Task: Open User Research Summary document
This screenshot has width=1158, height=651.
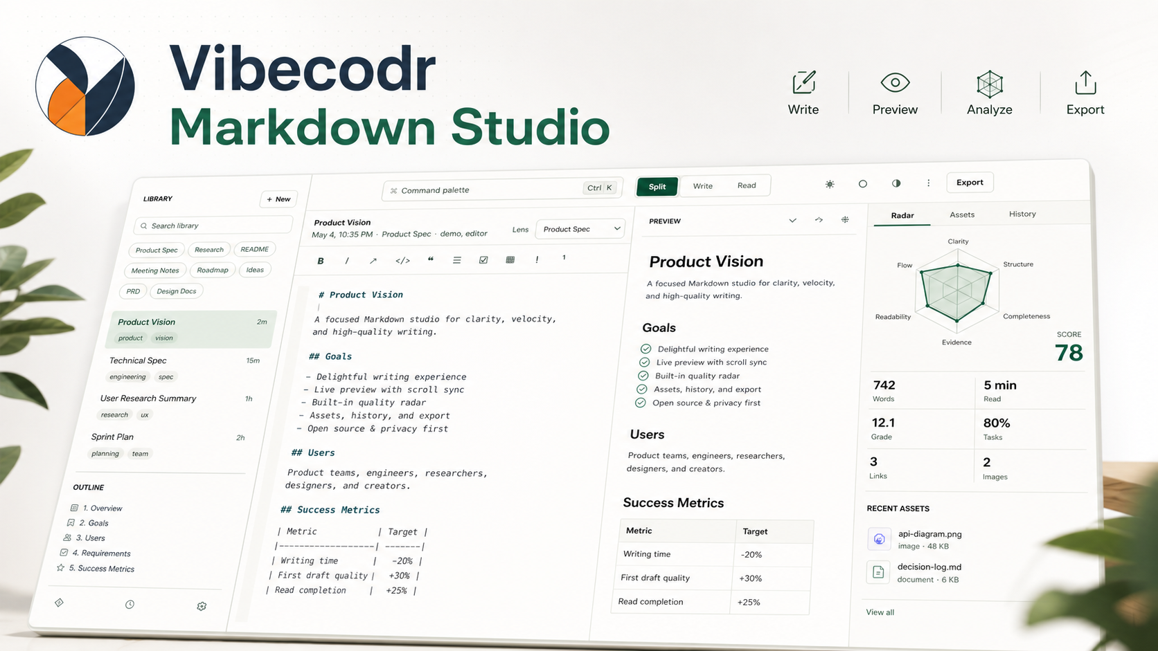Action: coord(176,406)
